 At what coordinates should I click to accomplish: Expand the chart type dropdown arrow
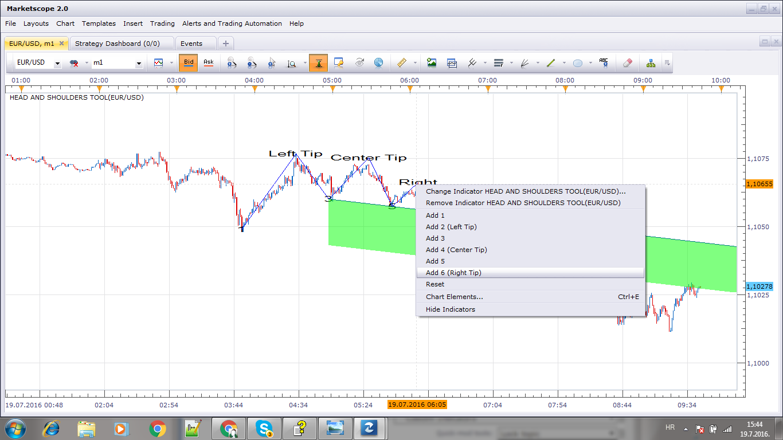tap(171, 63)
